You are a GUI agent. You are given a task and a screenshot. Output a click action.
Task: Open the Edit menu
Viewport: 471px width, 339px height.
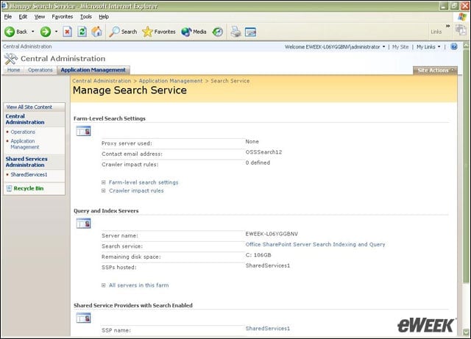pyautogui.click(x=23, y=17)
